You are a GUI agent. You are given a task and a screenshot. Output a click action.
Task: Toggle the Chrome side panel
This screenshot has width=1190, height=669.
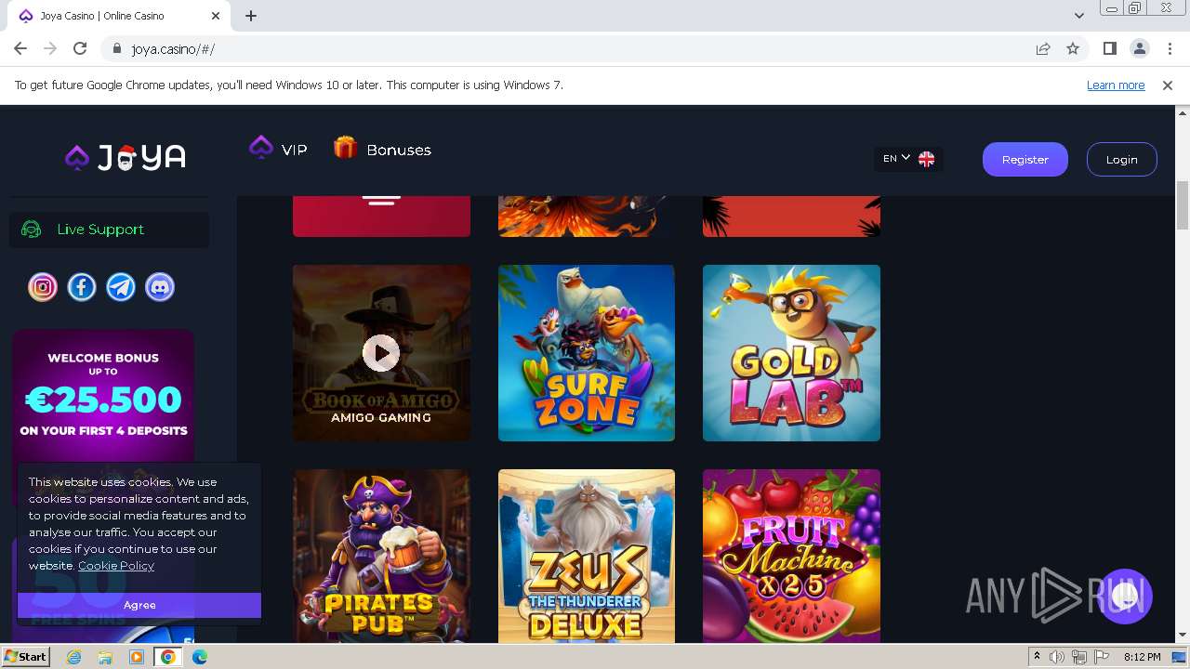coord(1109,48)
